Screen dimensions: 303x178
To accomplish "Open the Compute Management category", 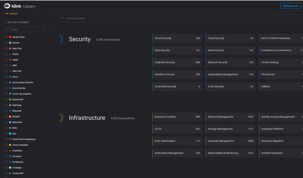I will (230, 141).
